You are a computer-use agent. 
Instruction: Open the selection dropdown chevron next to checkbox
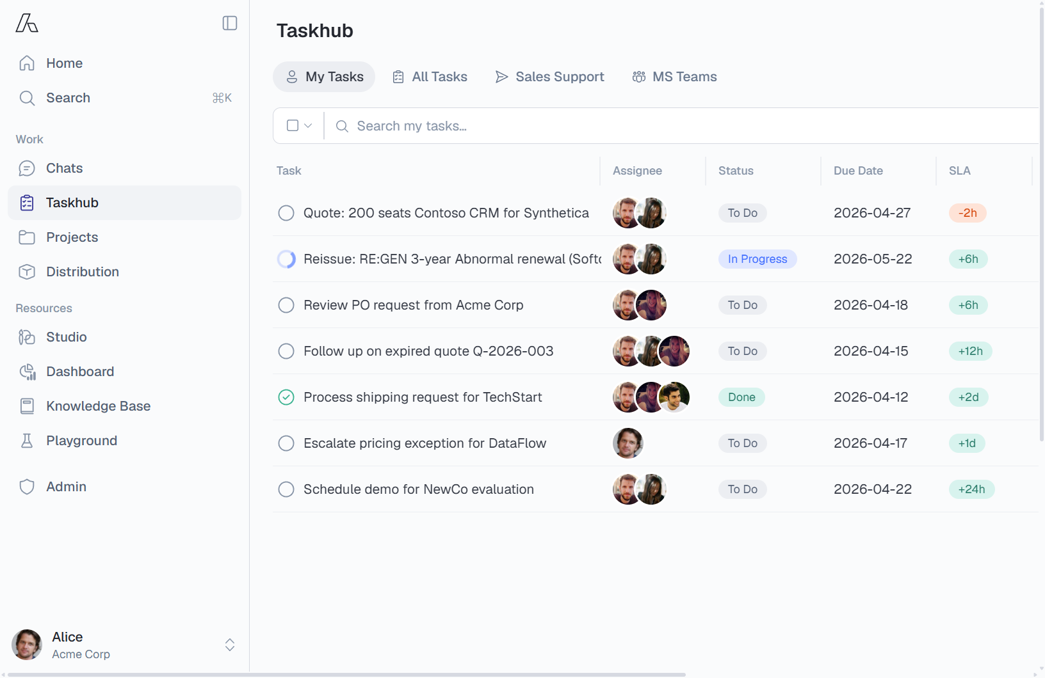(308, 125)
